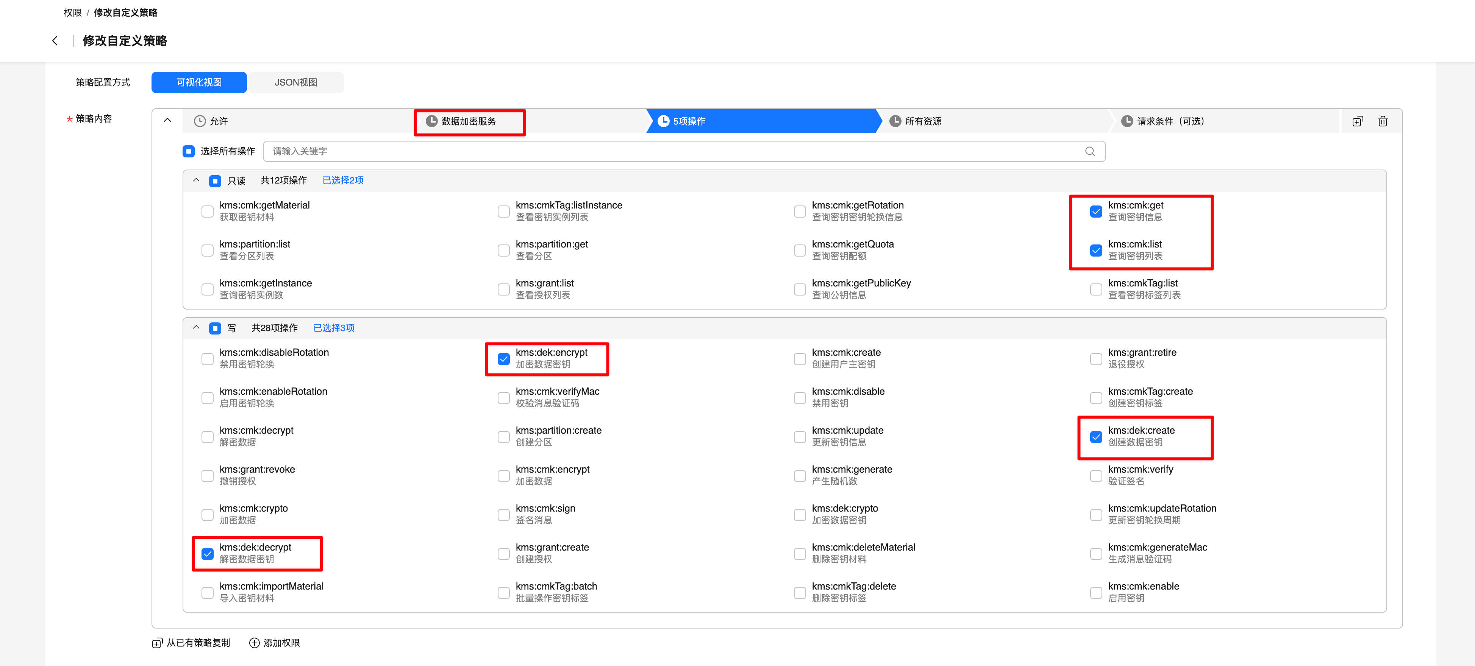The width and height of the screenshot is (1475, 666).
Task: Enable kms:cmk:update checkbox
Action: 800,437
